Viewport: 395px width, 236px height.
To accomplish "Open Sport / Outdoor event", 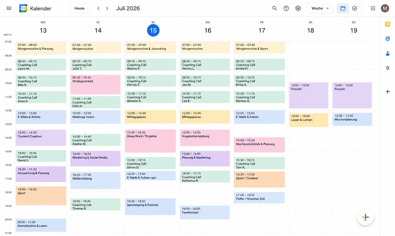I will tap(259, 180).
